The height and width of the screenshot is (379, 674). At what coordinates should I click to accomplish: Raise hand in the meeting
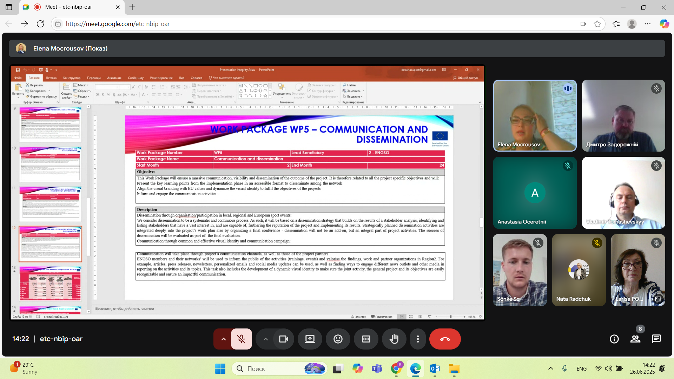click(394, 339)
